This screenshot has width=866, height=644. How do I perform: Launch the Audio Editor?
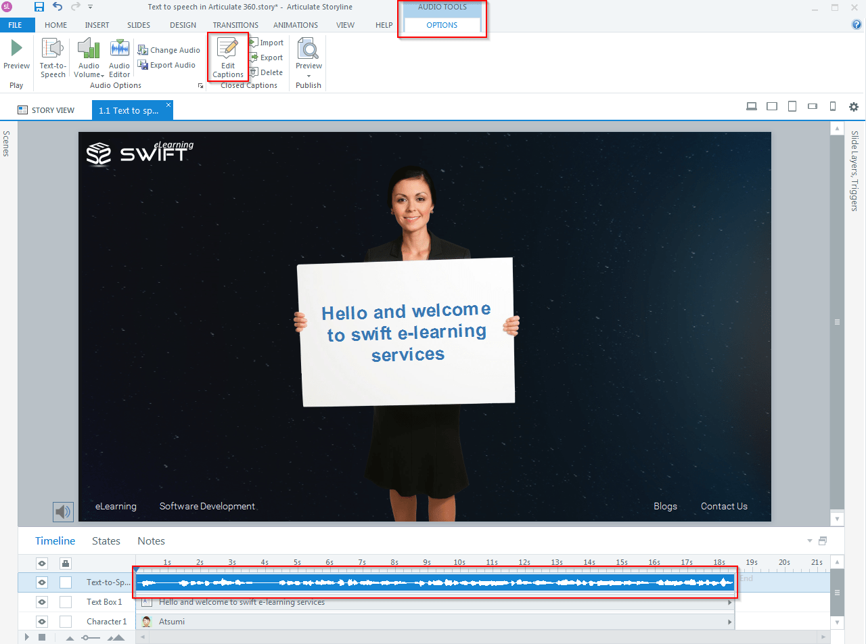(120, 57)
